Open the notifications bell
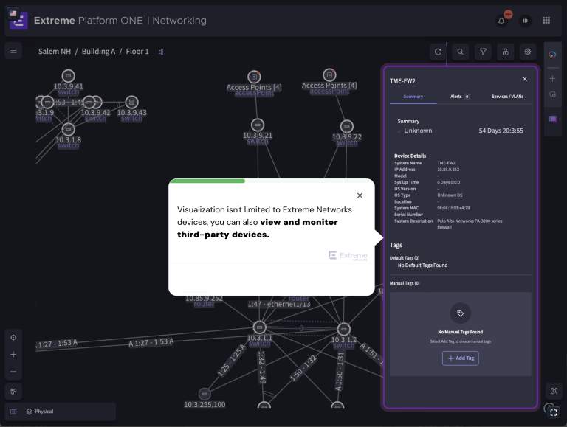The height and width of the screenshot is (427, 567). click(x=501, y=21)
